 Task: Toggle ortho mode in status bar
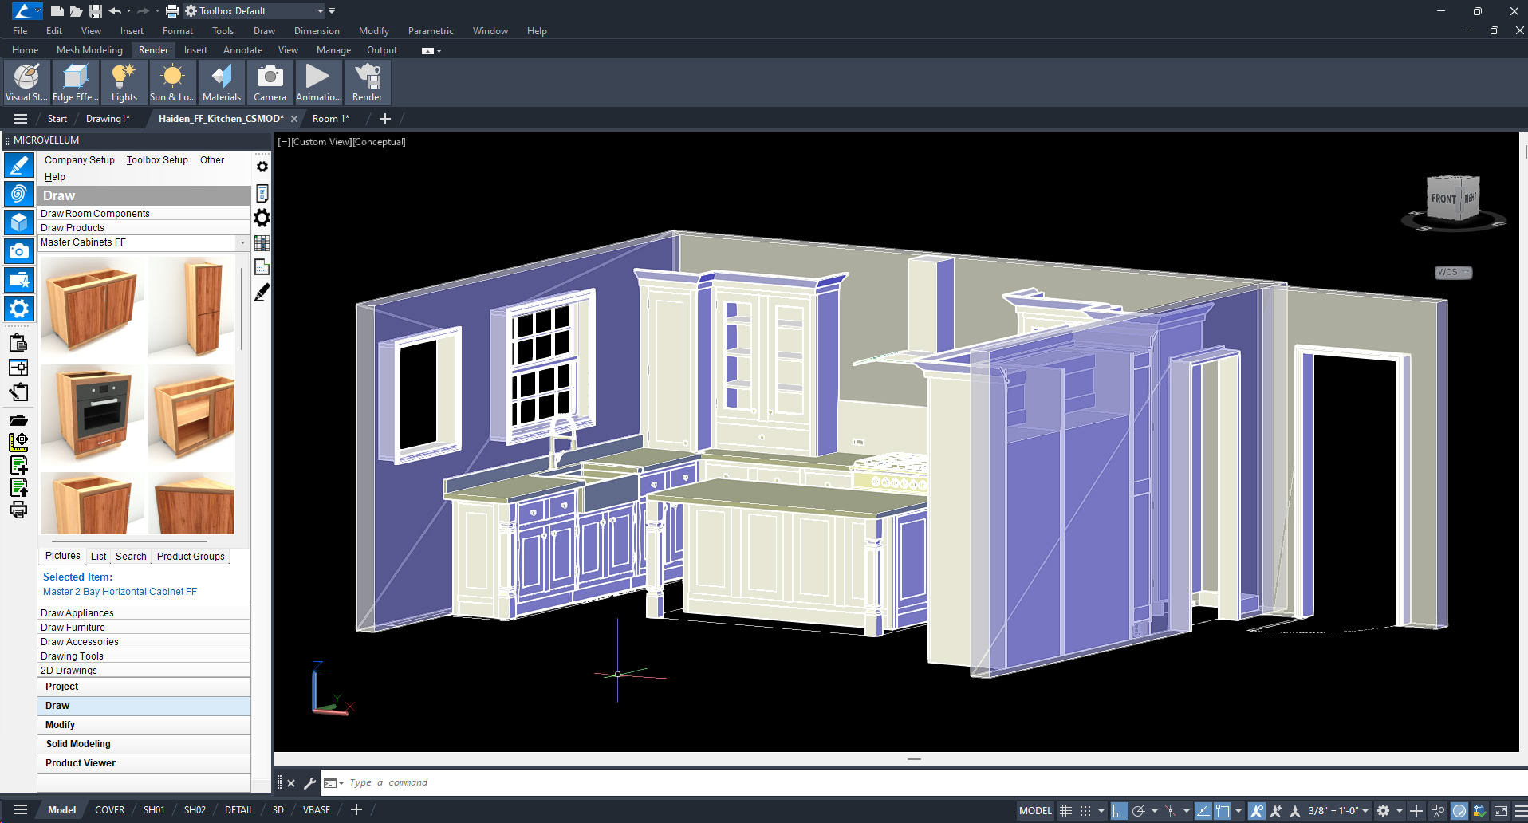coord(1120,811)
